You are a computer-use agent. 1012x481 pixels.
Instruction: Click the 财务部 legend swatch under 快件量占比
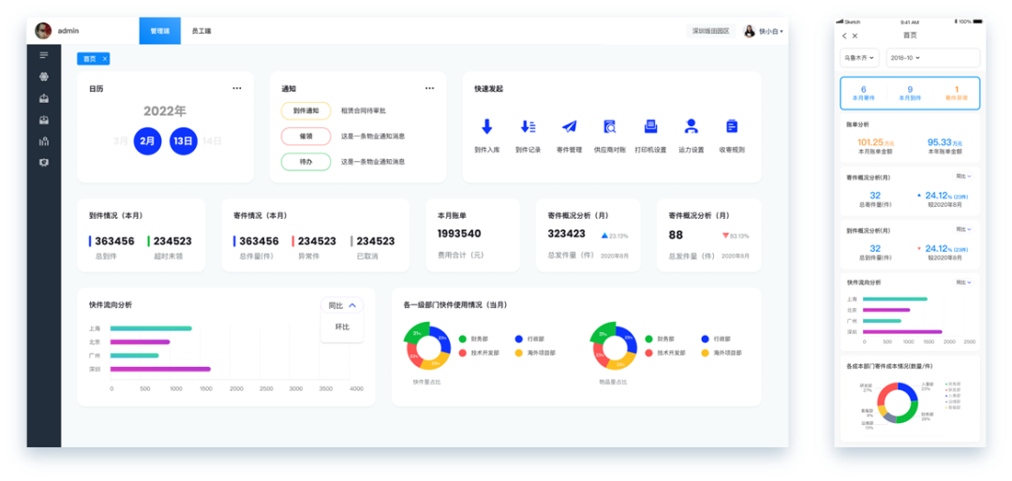[x=463, y=339]
